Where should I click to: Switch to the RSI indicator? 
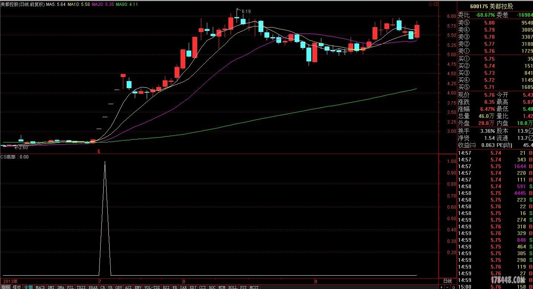(x=166, y=287)
